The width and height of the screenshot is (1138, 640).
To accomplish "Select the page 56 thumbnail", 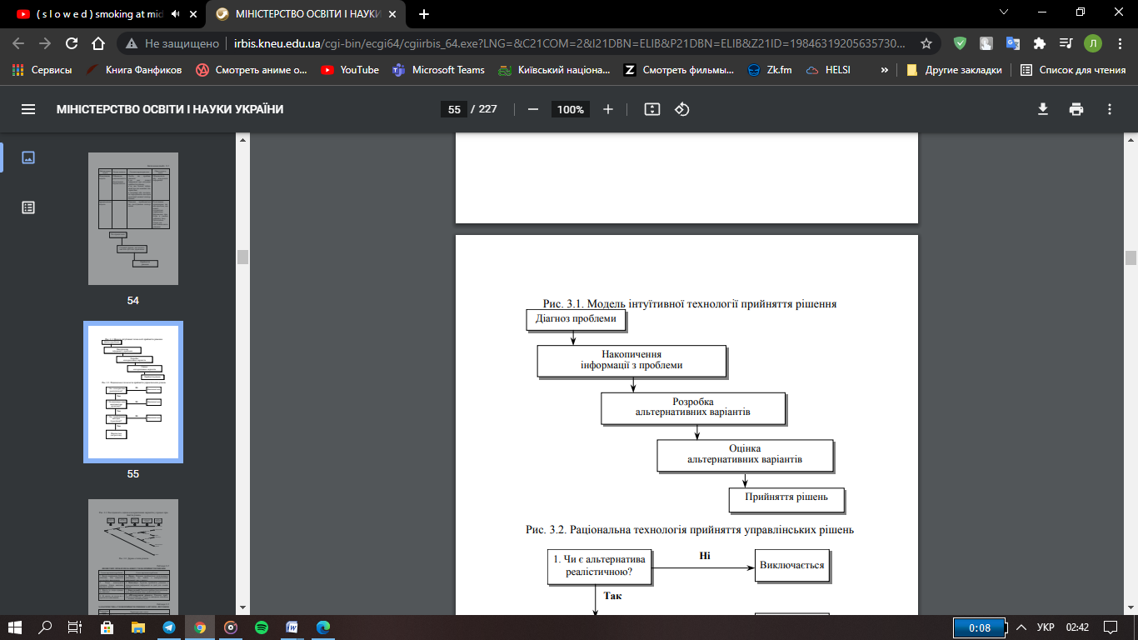I will click(x=133, y=557).
